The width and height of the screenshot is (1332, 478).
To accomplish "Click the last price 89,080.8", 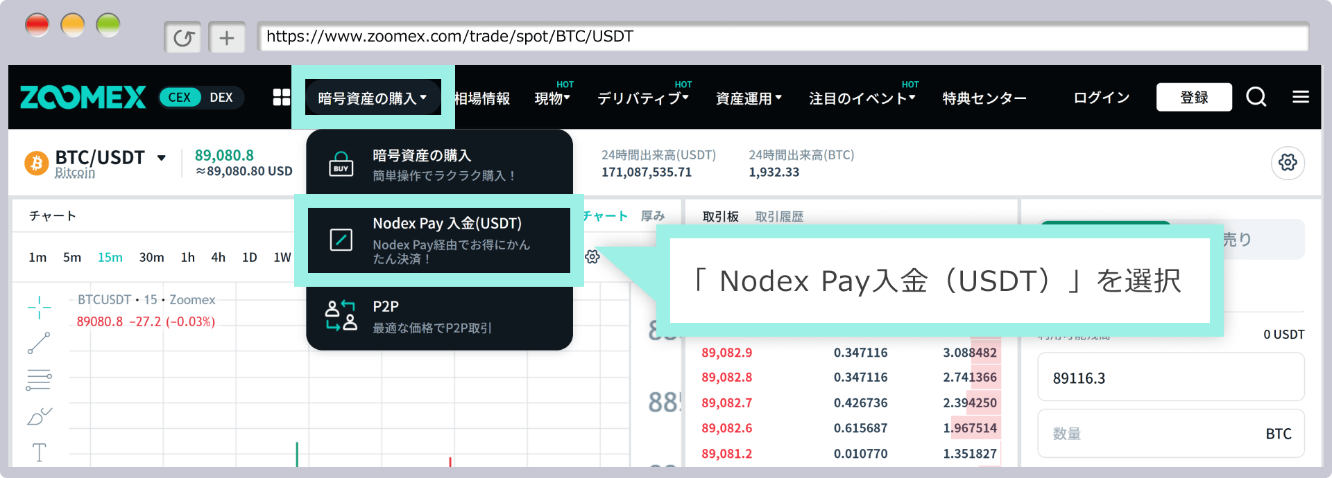I will (x=224, y=155).
